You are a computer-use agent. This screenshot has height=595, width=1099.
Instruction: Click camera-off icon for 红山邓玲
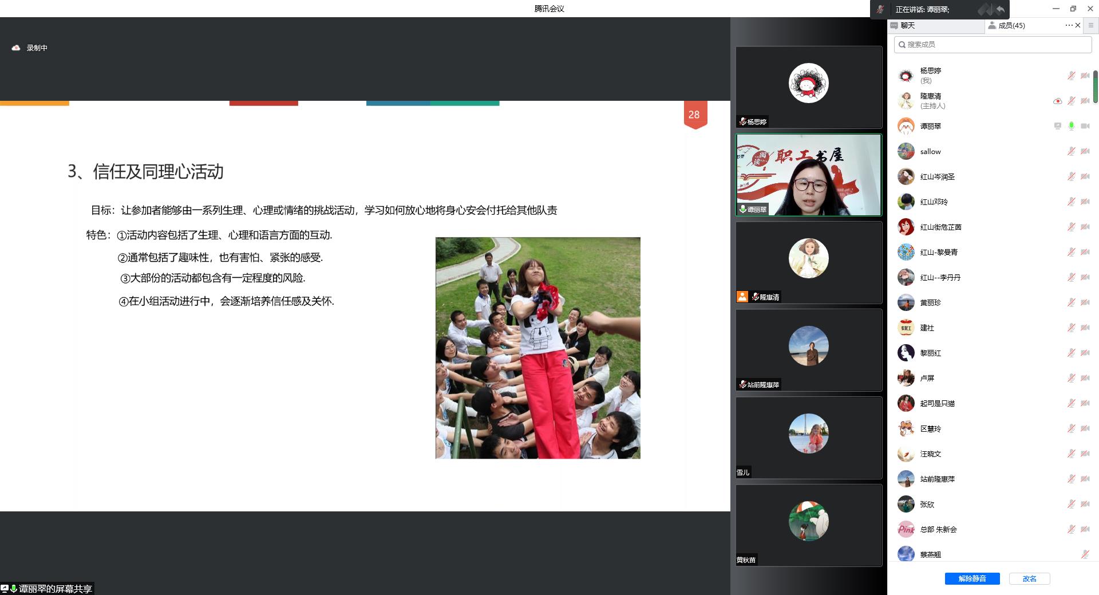pos(1085,202)
